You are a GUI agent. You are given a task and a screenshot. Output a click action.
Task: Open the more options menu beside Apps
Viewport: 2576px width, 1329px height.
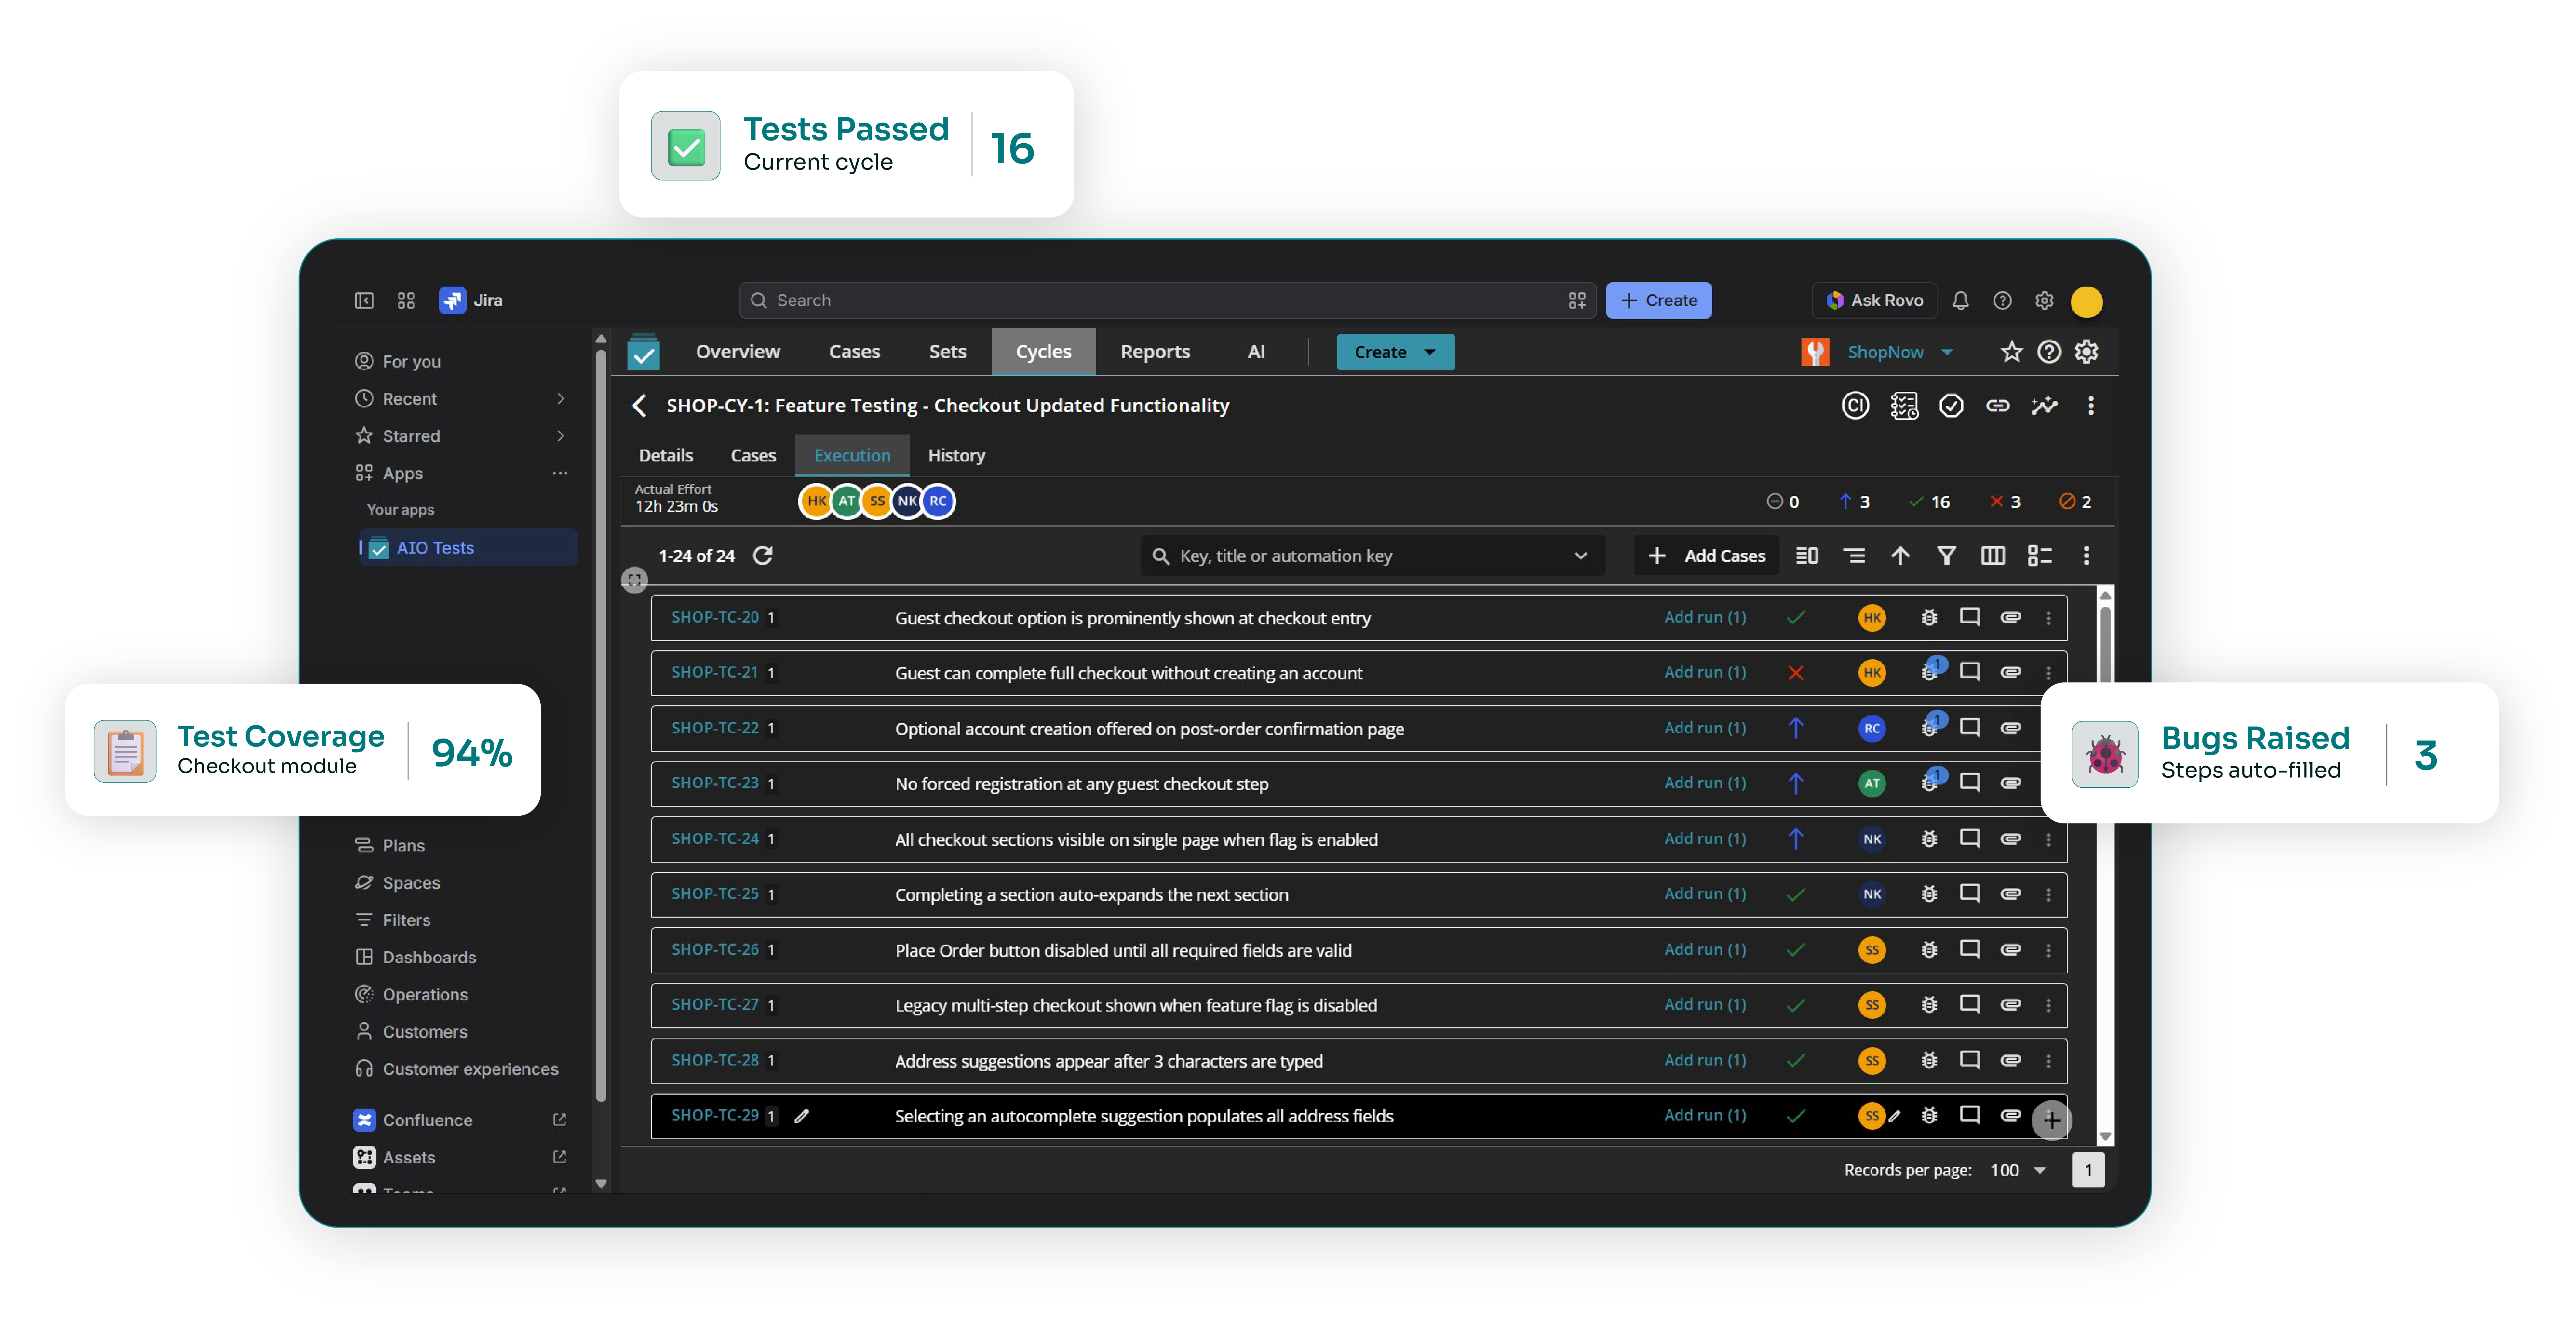(x=560, y=473)
